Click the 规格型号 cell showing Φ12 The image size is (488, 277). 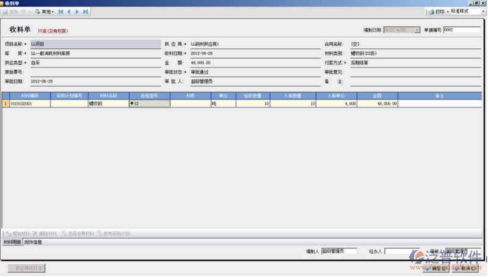click(x=149, y=104)
